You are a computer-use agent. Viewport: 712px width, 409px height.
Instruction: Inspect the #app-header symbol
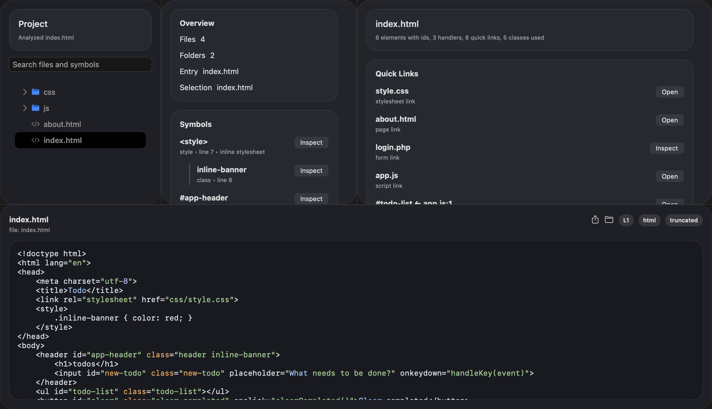click(311, 199)
